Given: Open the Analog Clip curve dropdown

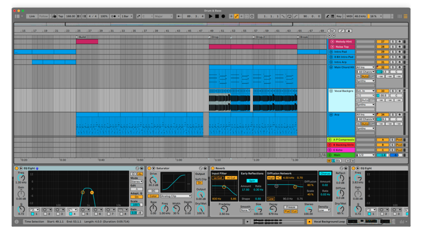Looking at the screenshot, I should point(176,196).
